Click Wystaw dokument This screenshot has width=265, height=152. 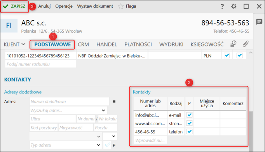click(x=95, y=6)
